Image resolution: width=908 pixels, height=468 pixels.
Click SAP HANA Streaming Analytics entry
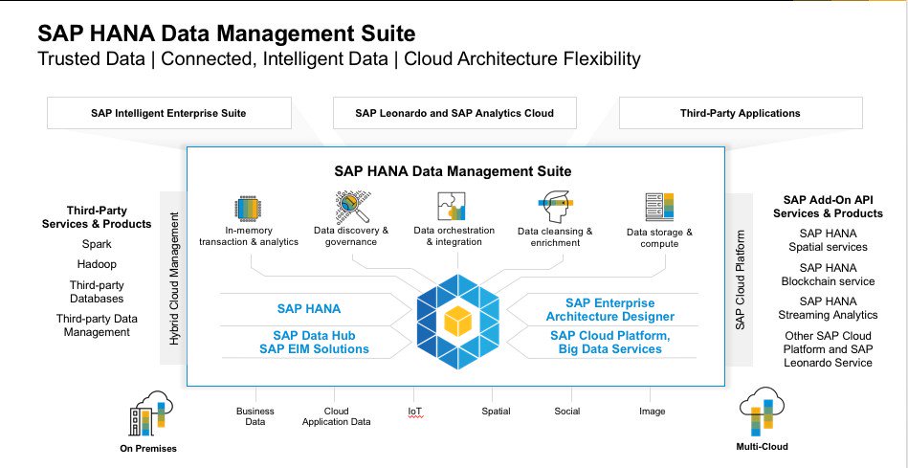click(828, 308)
